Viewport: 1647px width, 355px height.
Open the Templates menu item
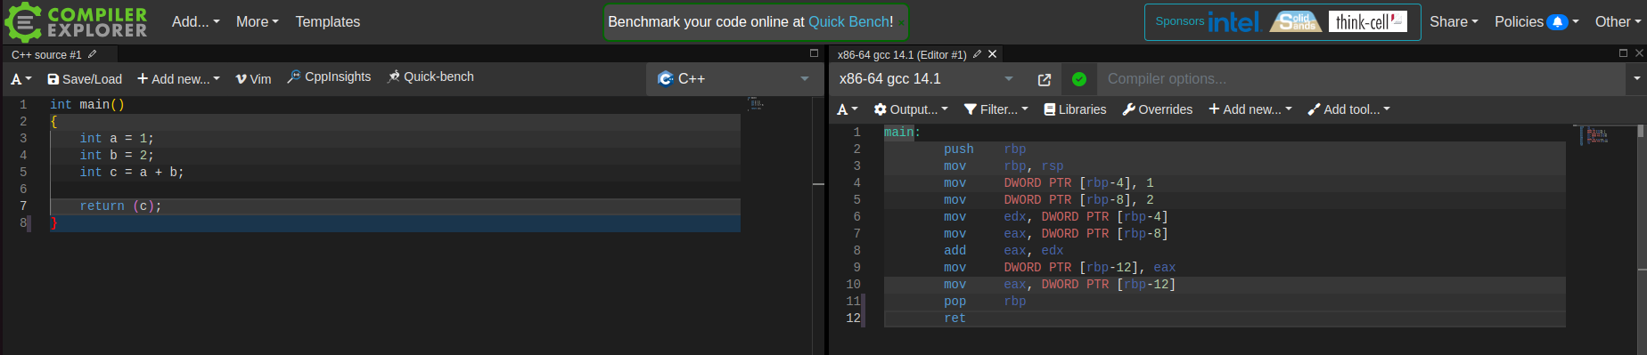(328, 21)
